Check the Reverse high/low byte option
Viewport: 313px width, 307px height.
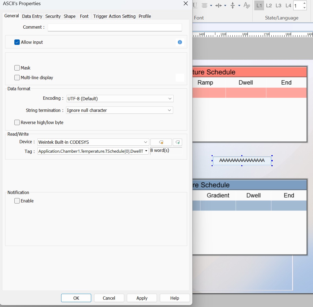(17, 122)
